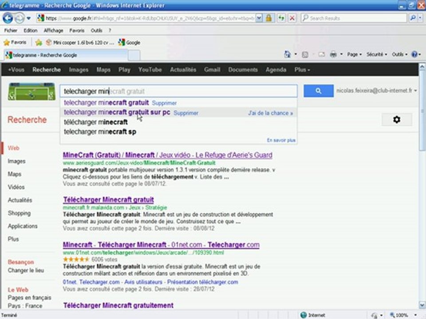Viewport: 426px width, 319px height.
Task: Click the Google soccer doodle logo
Action: pos(32,91)
